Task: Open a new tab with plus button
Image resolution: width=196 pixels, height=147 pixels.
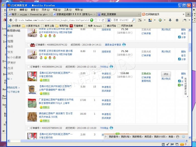Action: (x=188, y=14)
